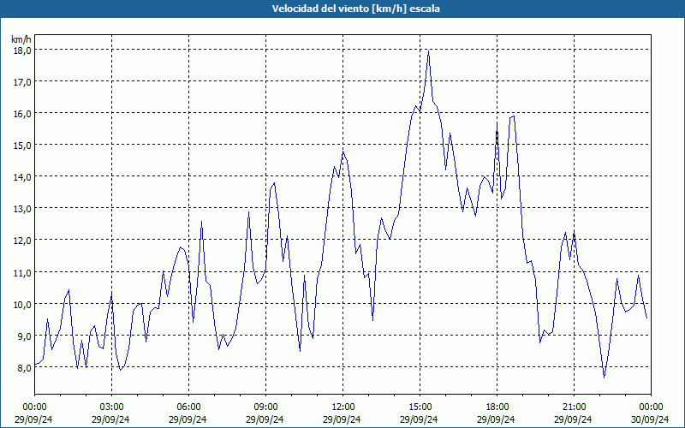Click the '06:00' time axis label
Image resolution: width=685 pixels, height=428 pixels.
188,407
